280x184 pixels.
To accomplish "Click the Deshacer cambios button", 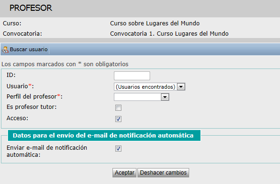I will pyautogui.click(x=163, y=173).
